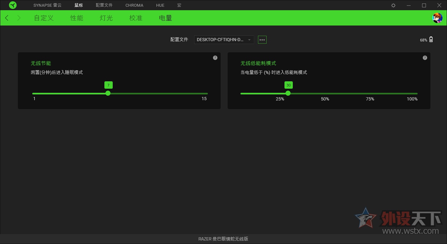
Task: Open the profile options ellipsis button
Action: [x=262, y=40]
